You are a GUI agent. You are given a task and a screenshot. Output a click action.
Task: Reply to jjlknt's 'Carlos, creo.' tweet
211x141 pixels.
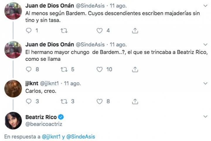pos(29,101)
